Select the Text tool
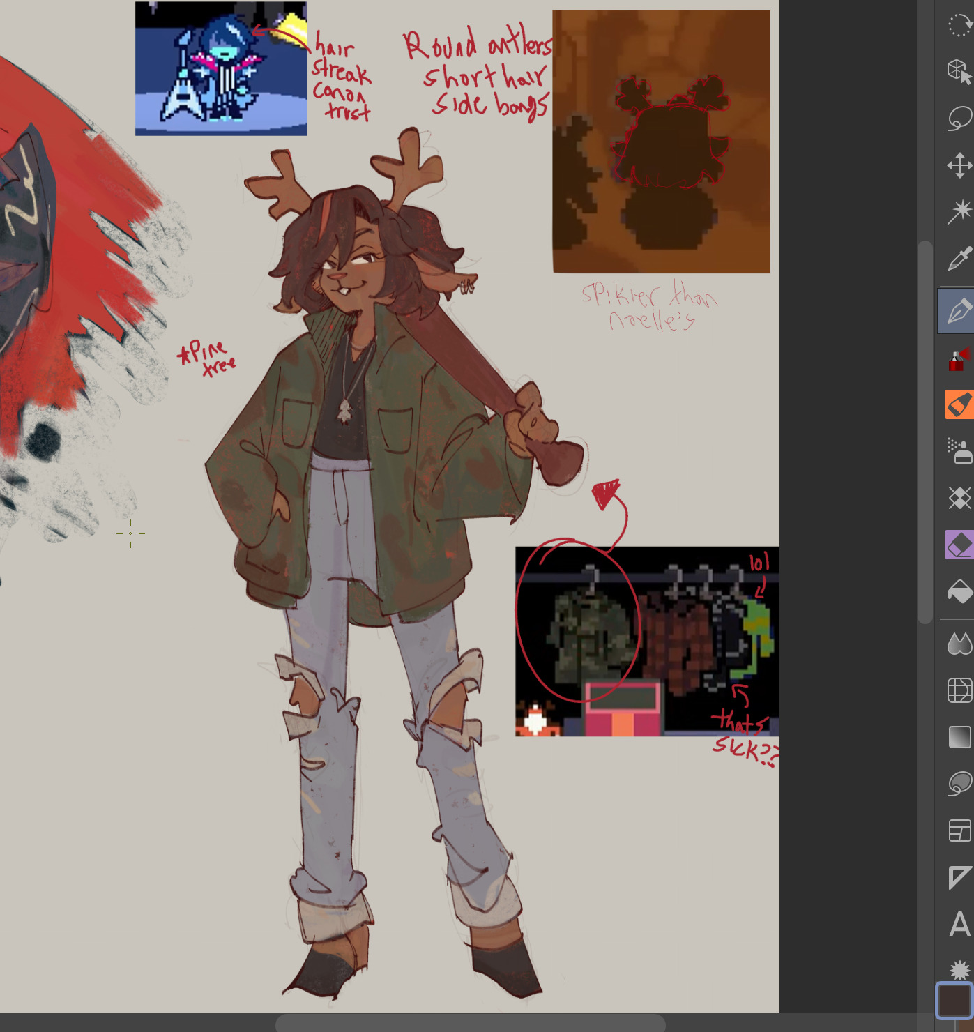 tap(959, 925)
